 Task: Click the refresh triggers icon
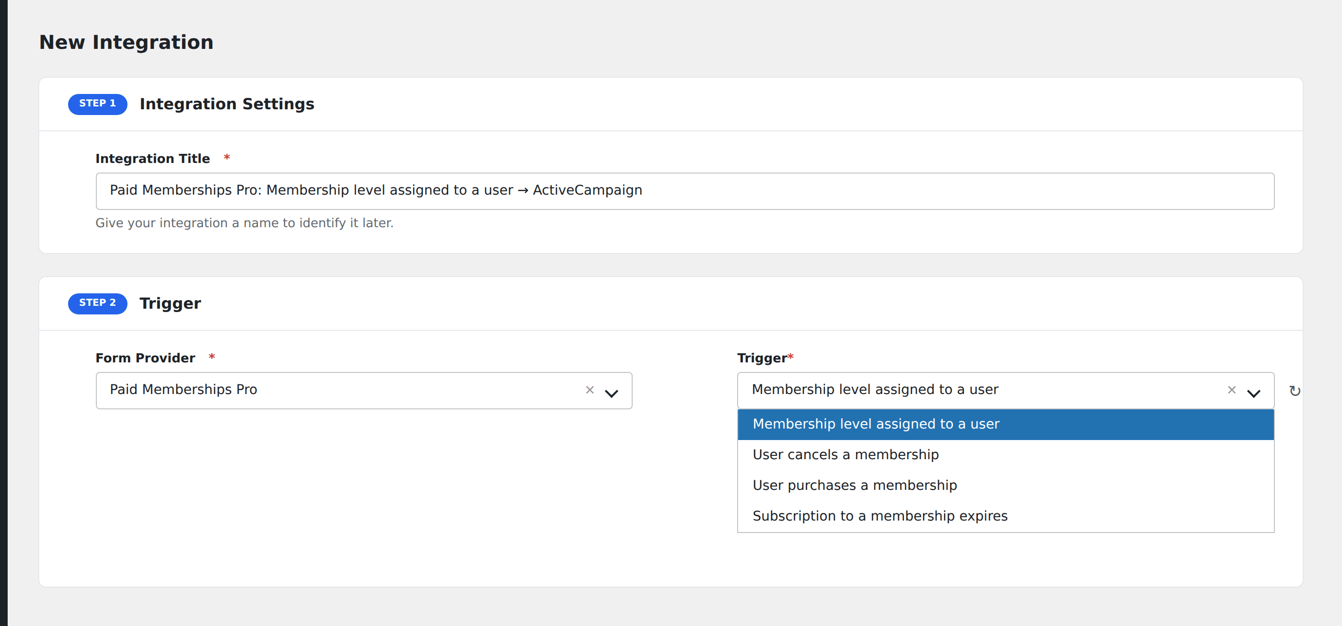pos(1295,391)
